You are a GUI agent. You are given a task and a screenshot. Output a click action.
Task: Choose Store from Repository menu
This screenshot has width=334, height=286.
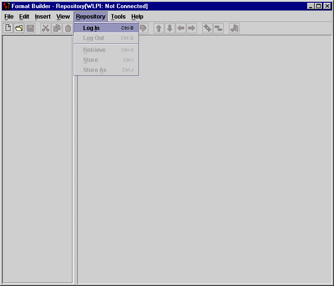106,60
